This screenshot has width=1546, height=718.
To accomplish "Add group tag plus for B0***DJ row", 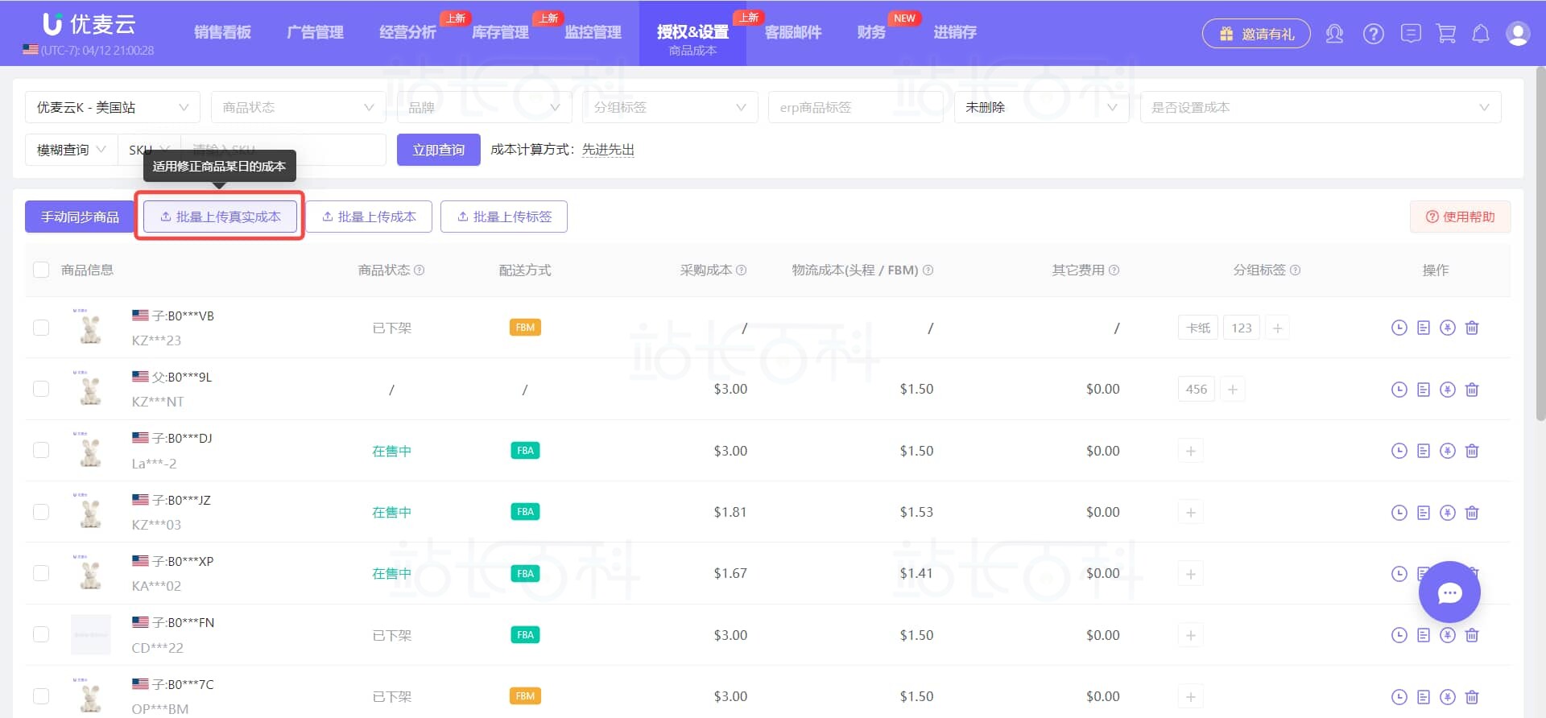I will (x=1191, y=451).
